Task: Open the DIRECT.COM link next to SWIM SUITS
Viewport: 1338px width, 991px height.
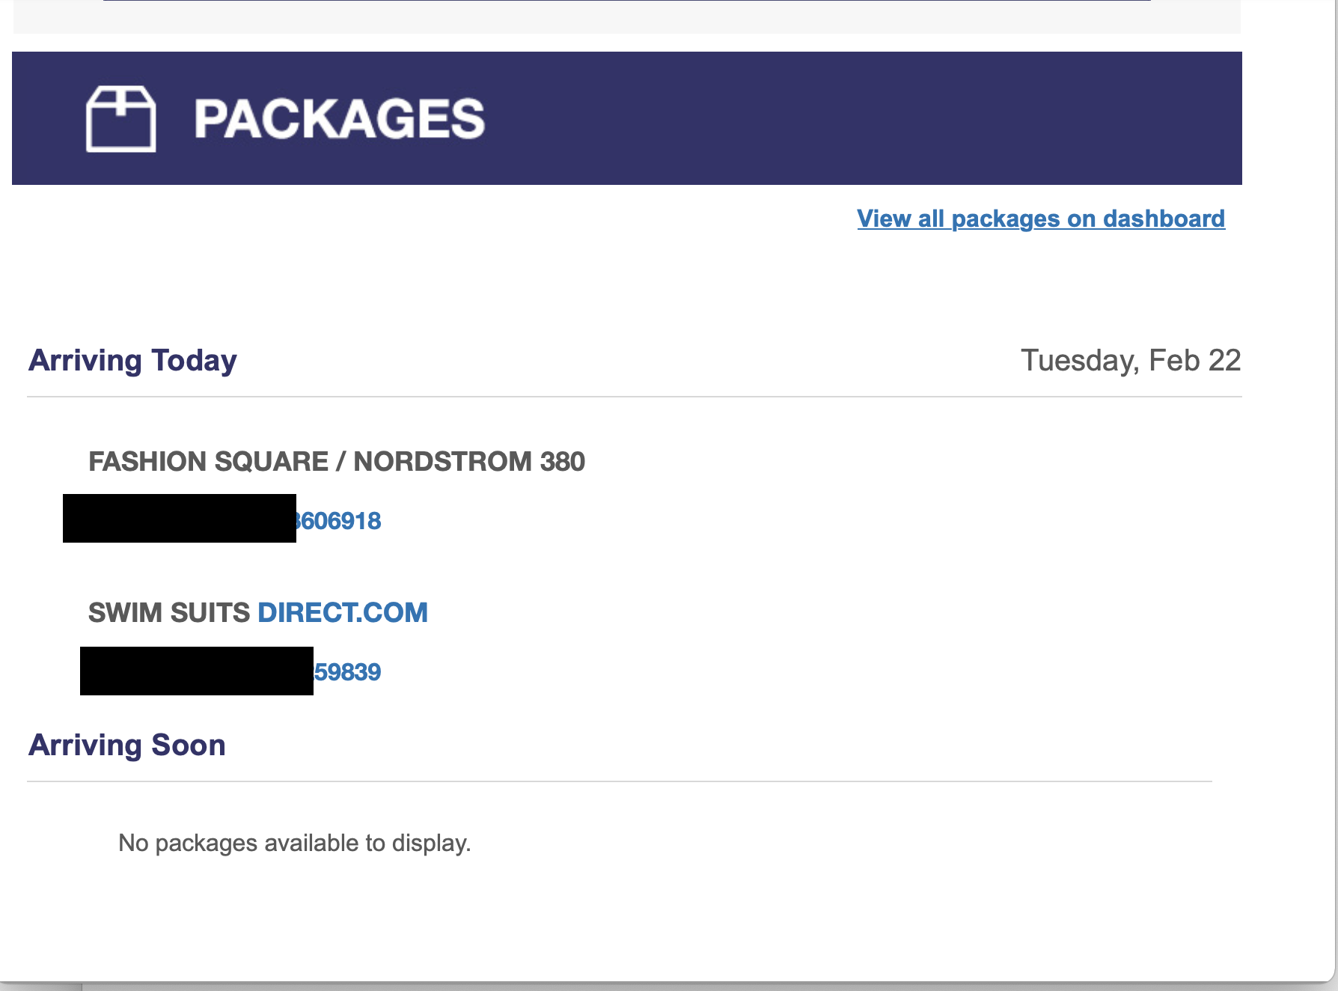Action: click(342, 612)
